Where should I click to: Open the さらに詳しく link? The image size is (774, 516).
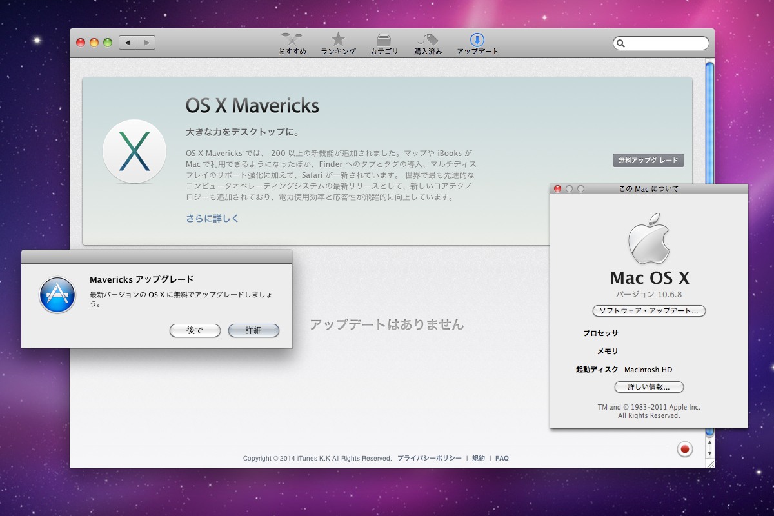point(213,219)
